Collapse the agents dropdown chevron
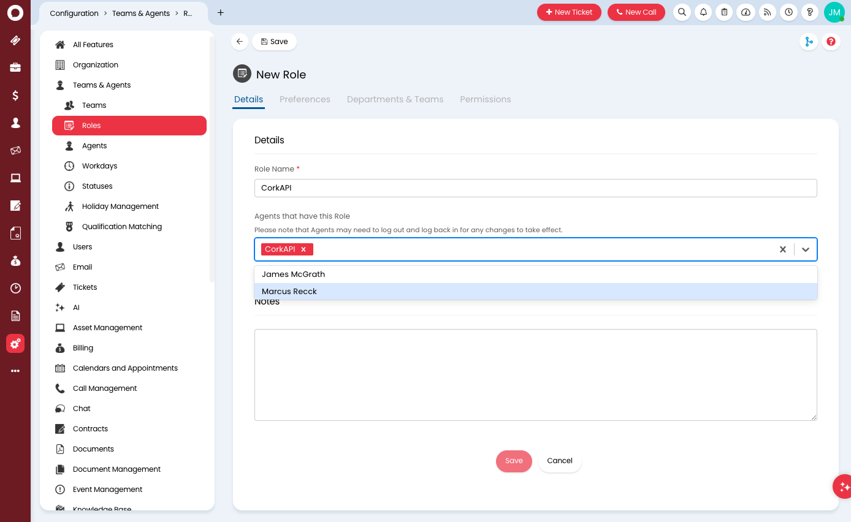Image resolution: width=851 pixels, height=522 pixels. click(x=806, y=249)
